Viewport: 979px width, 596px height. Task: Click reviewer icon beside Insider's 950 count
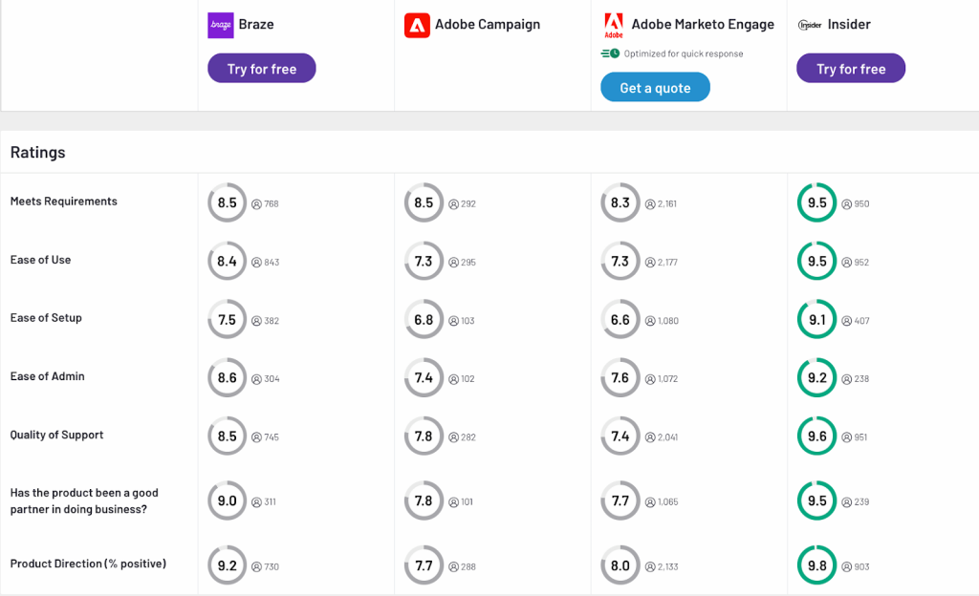tap(845, 203)
